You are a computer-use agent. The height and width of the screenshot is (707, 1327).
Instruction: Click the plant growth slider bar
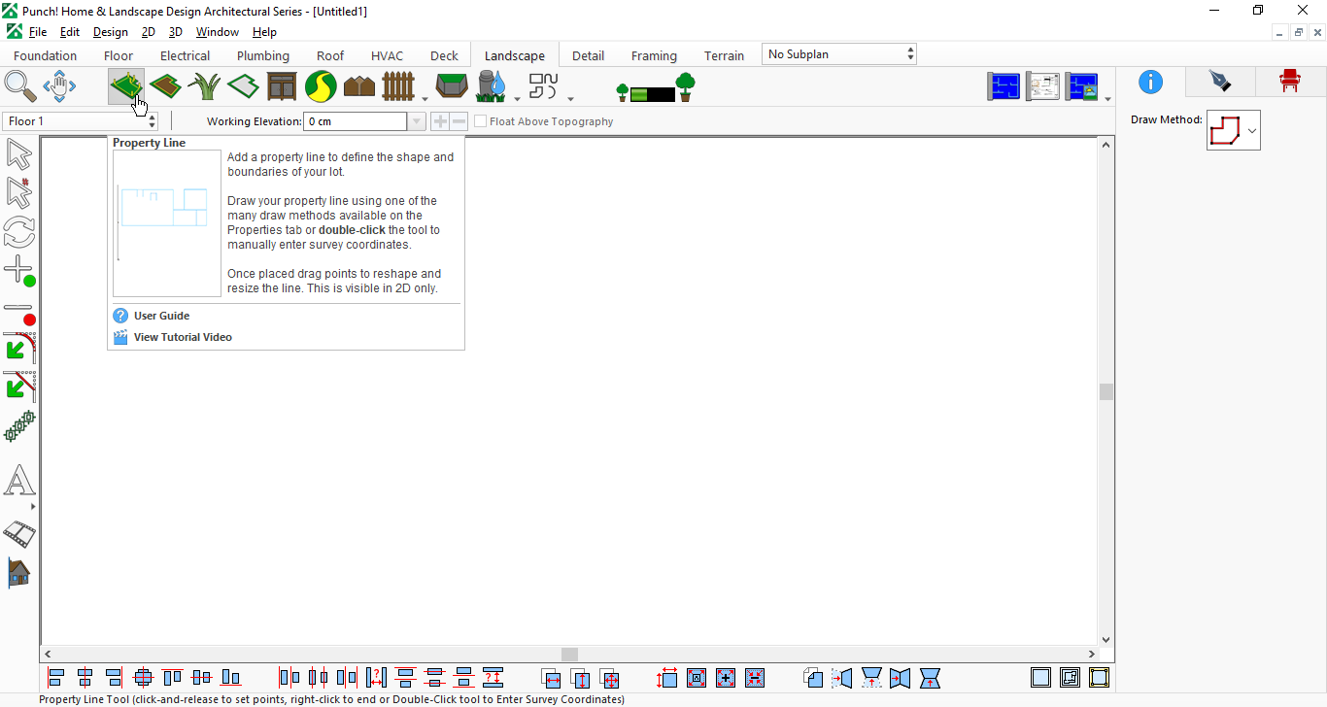(x=653, y=94)
